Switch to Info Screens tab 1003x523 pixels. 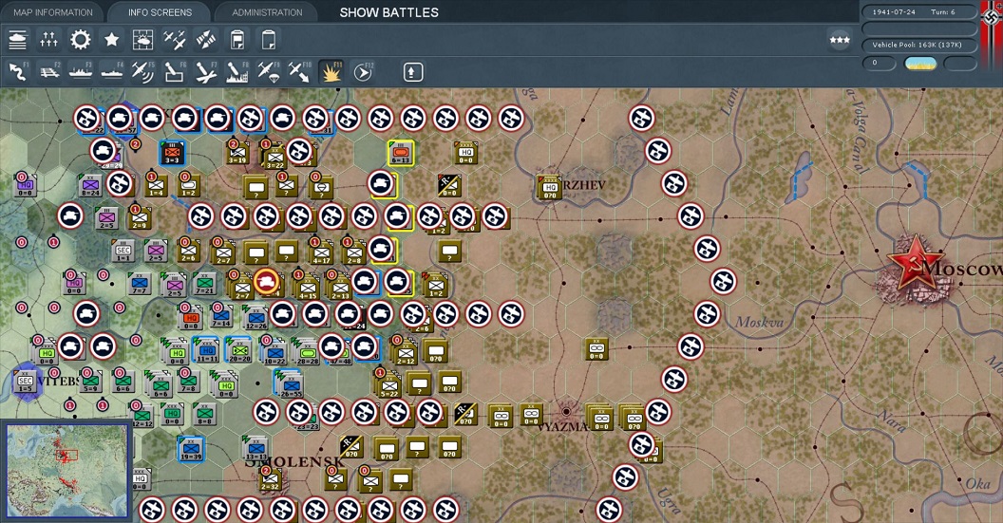tap(160, 12)
